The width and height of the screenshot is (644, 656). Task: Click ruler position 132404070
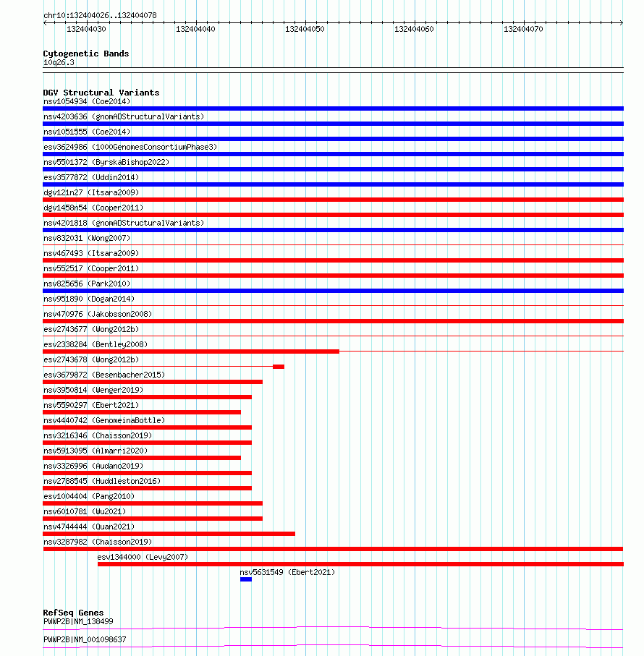[x=523, y=29]
